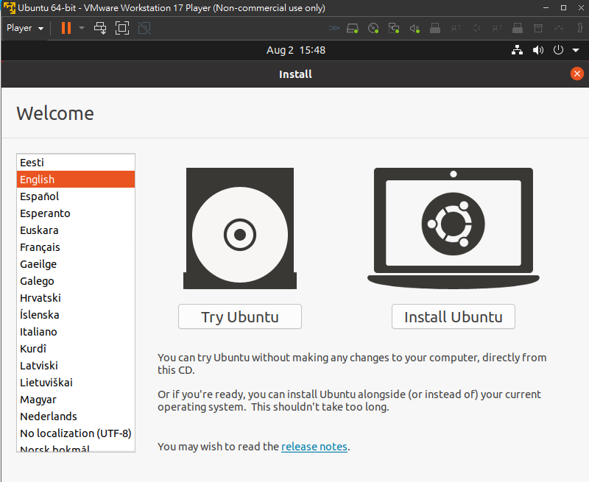Click the curly bracket icon at toolbar end
Image resolution: width=589 pixels, height=482 pixels.
(580, 28)
